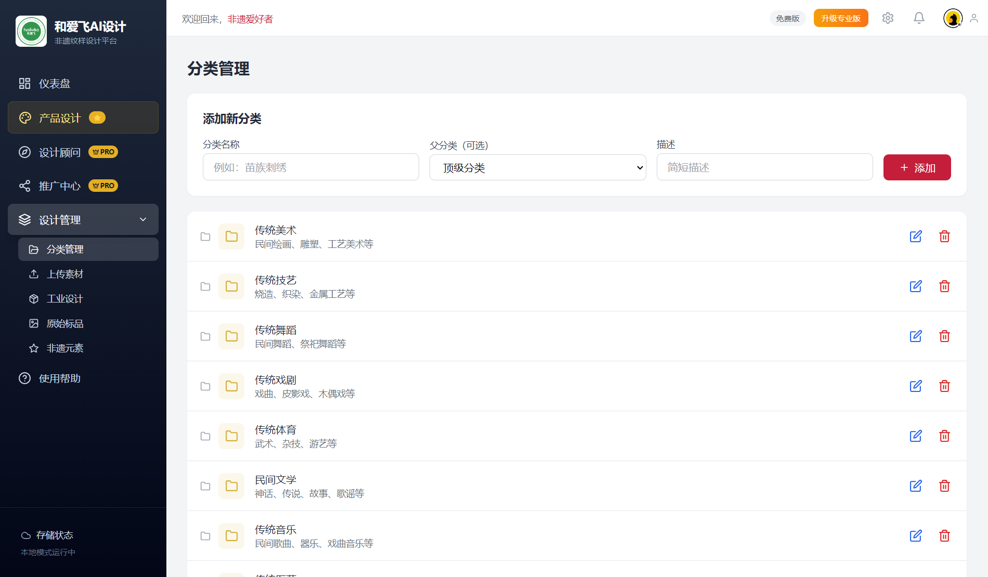Delete the 传统舞蹈 category

[944, 336]
